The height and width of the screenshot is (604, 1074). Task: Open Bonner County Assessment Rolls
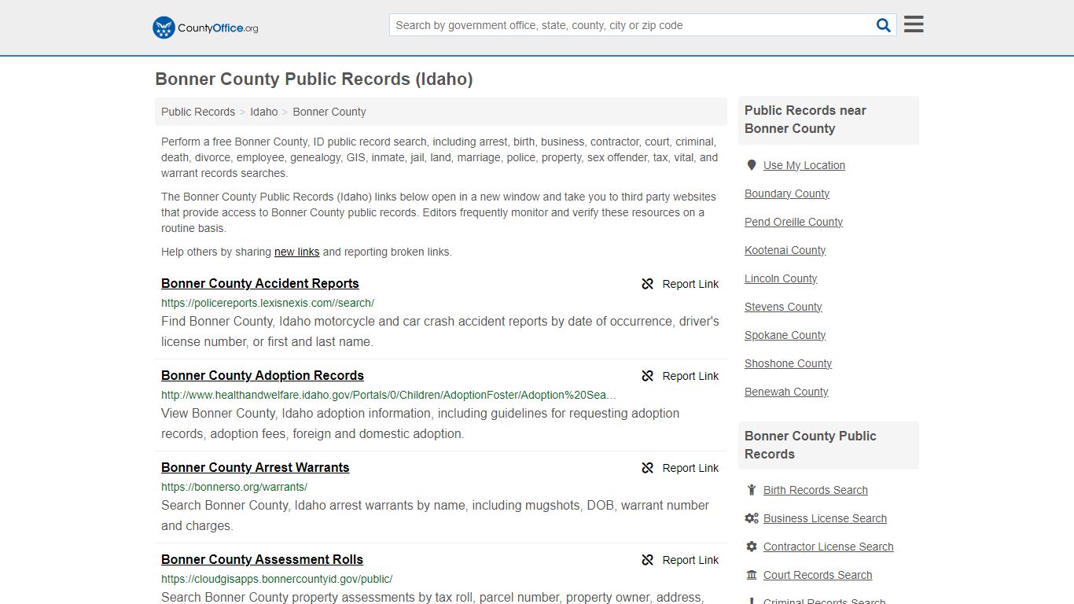click(x=262, y=559)
